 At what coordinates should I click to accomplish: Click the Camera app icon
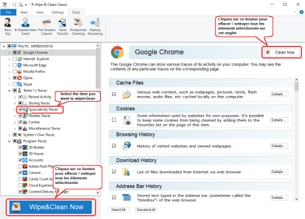pyautogui.click(x=25, y=172)
